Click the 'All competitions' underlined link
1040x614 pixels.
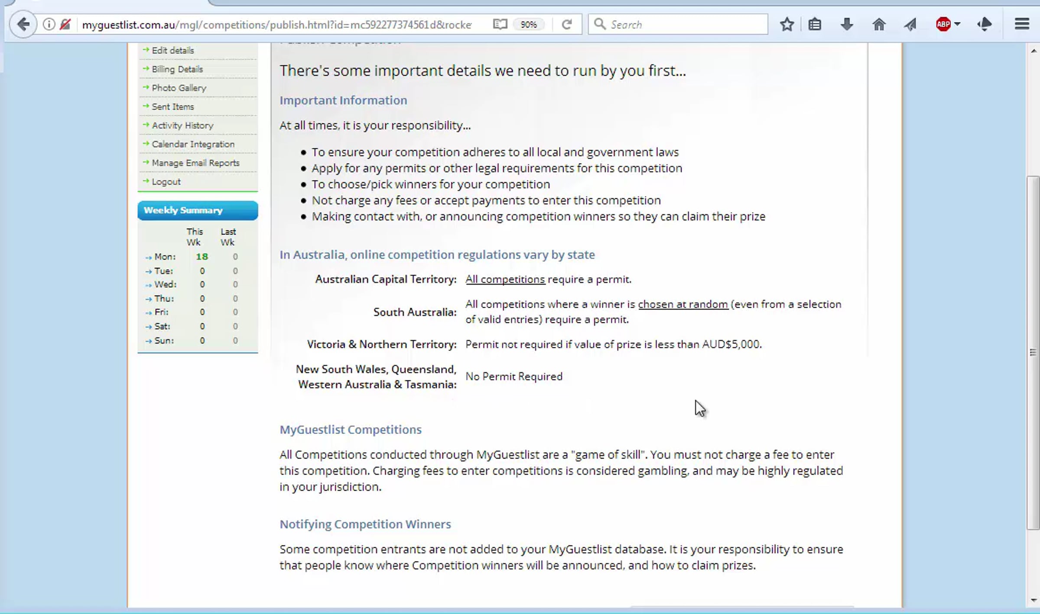coord(505,279)
